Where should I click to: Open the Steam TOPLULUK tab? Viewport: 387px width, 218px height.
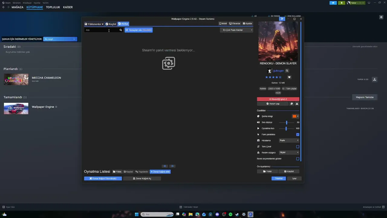coord(53,7)
